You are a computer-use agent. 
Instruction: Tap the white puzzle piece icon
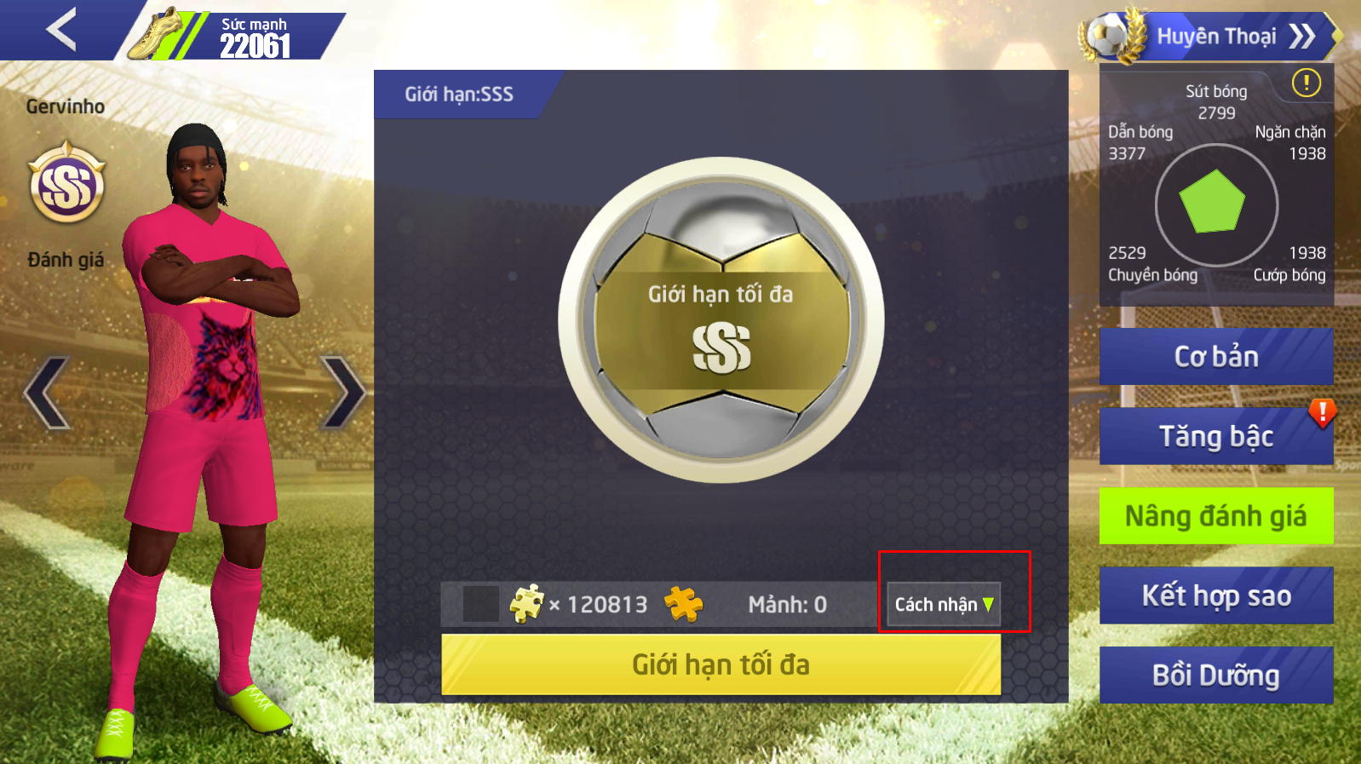(x=526, y=604)
